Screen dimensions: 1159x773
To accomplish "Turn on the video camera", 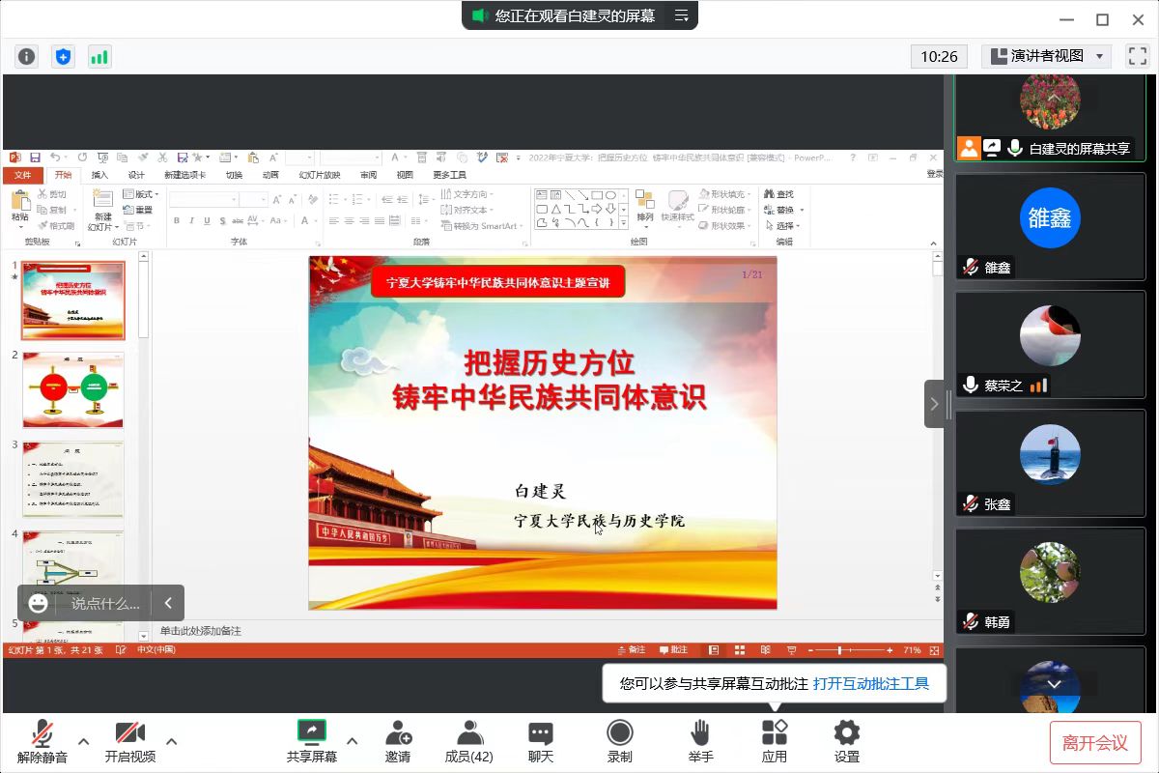I will click(x=130, y=741).
